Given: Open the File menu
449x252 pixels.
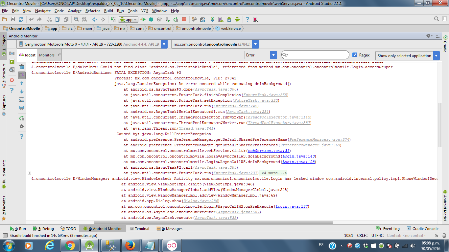Looking at the screenshot, I should 5,10.
